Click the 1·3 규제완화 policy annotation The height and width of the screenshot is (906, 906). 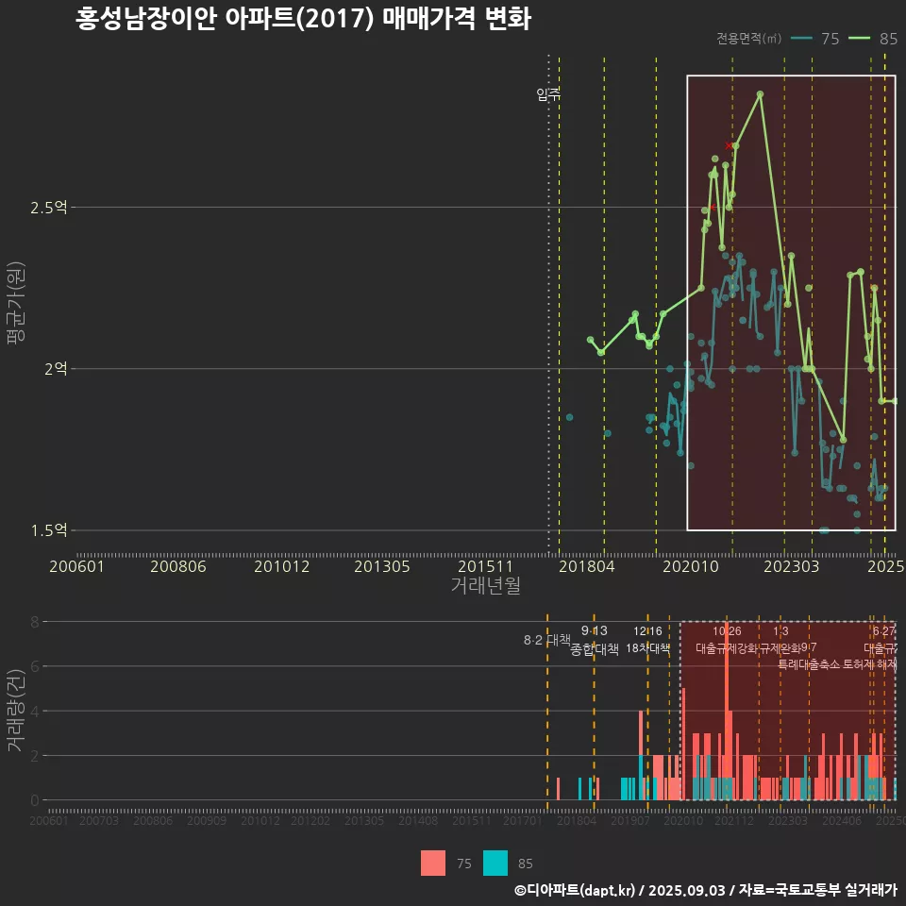click(780, 640)
